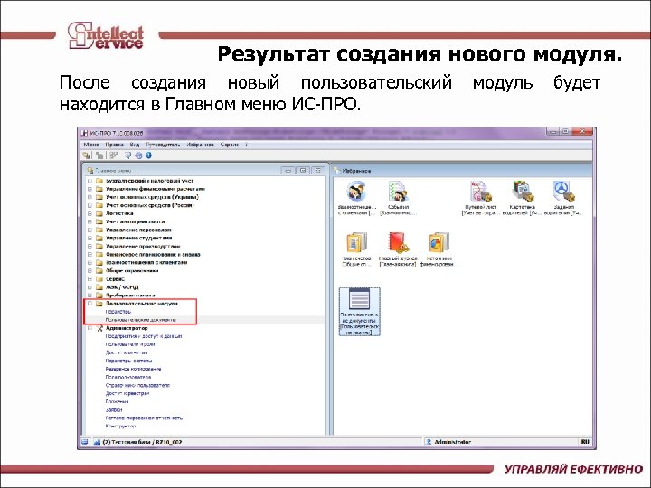Open the Путеводитель menu
Viewport: 651px width, 488px height.
click(x=163, y=145)
